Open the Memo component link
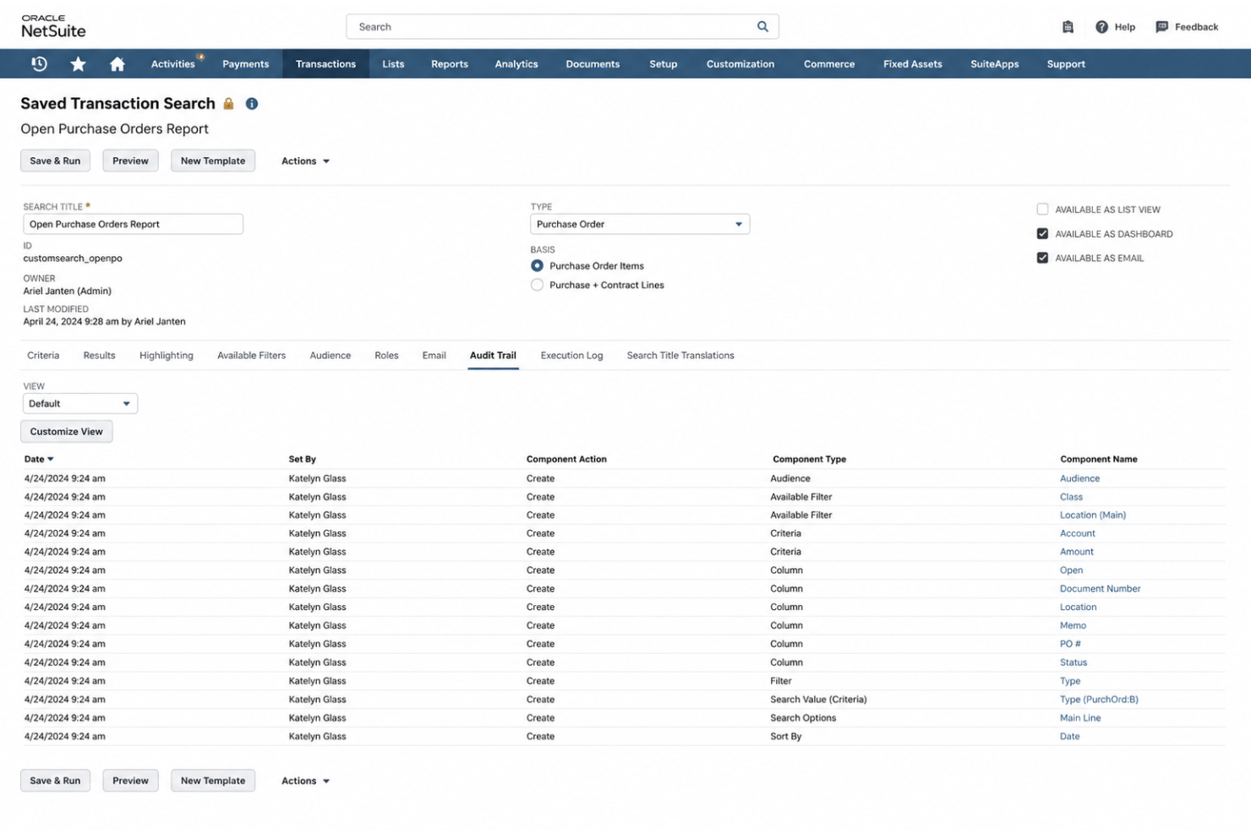This screenshot has width=1251, height=834. [x=1073, y=625]
